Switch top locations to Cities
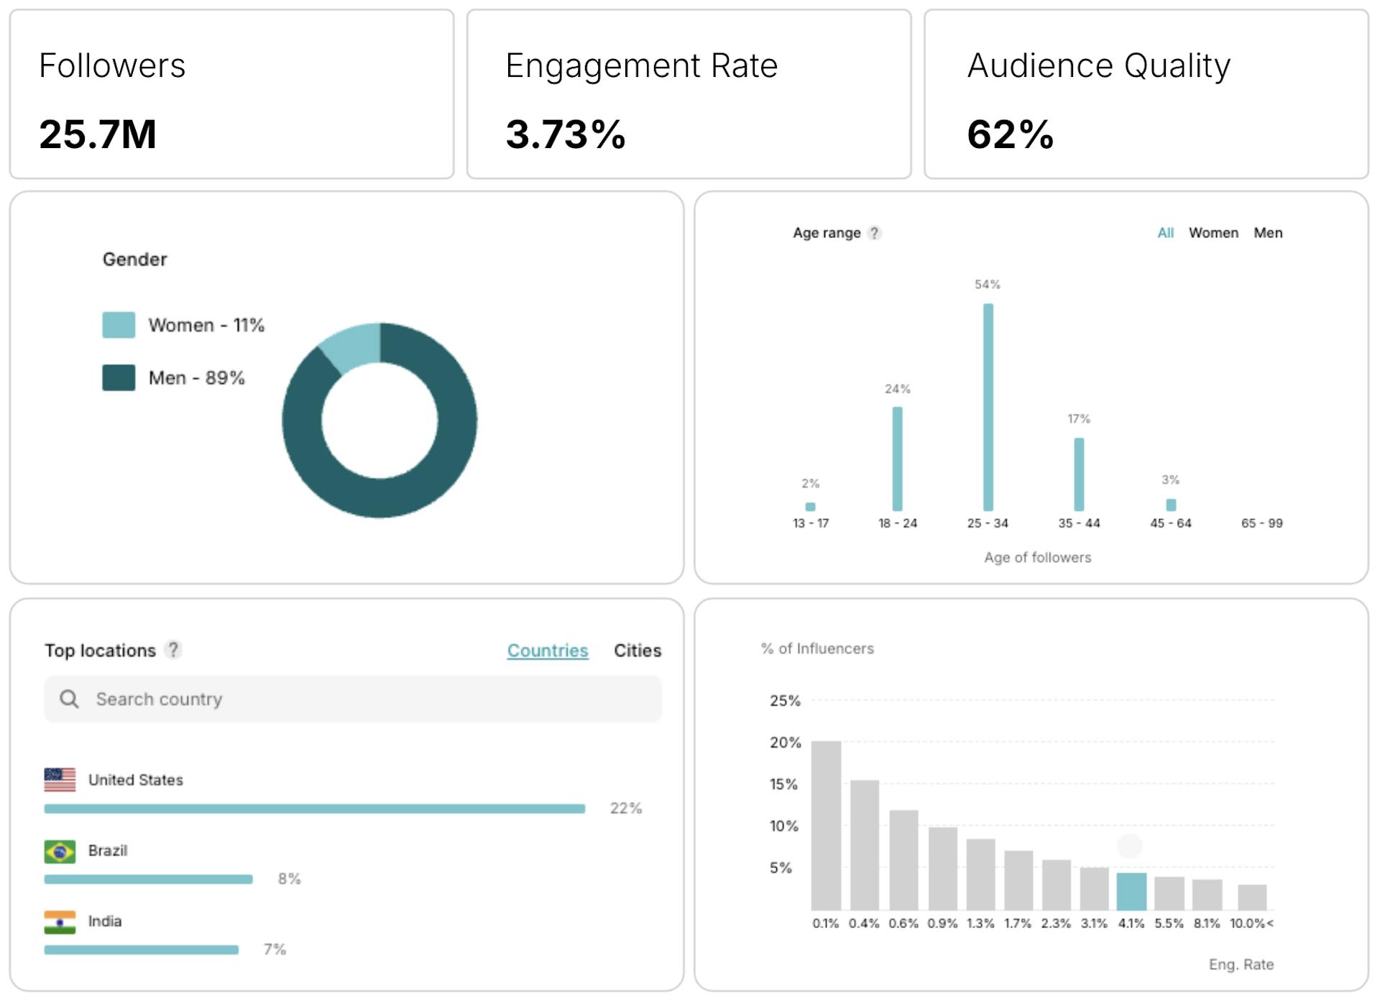The height and width of the screenshot is (1002, 1380). (637, 651)
